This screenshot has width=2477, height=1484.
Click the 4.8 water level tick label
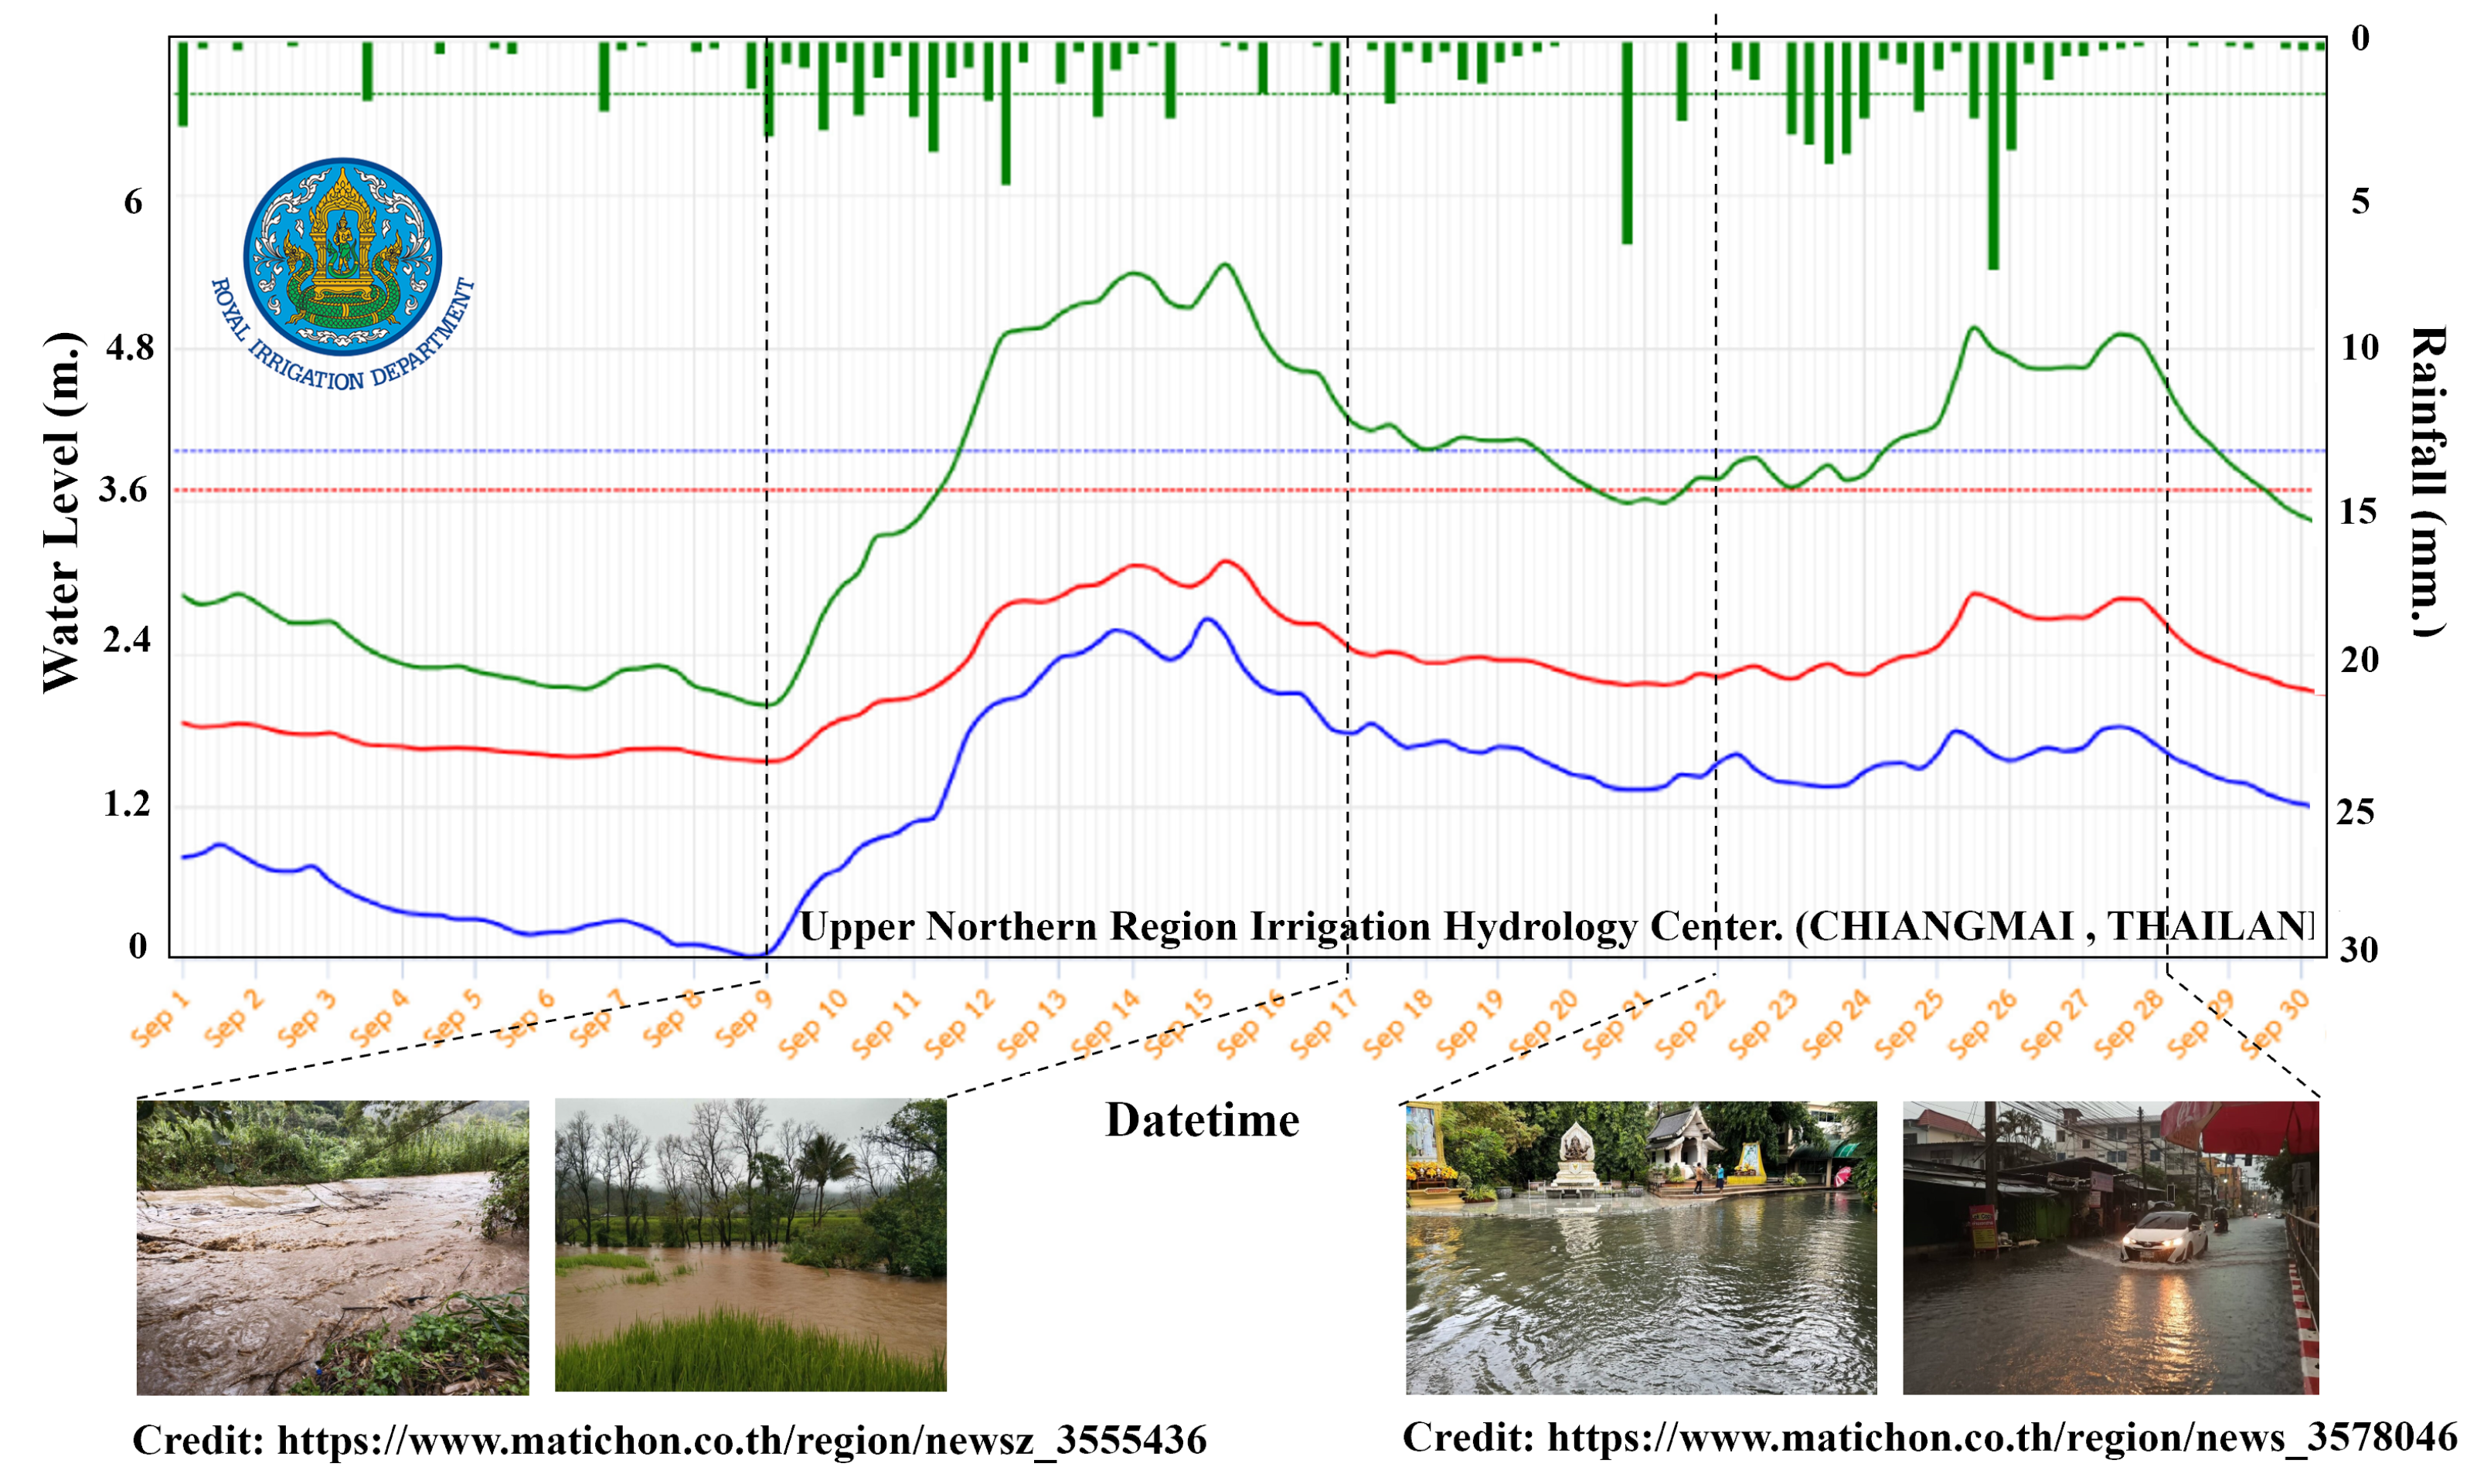point(130,348)
